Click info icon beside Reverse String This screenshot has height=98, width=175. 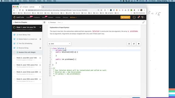[40, 48]
